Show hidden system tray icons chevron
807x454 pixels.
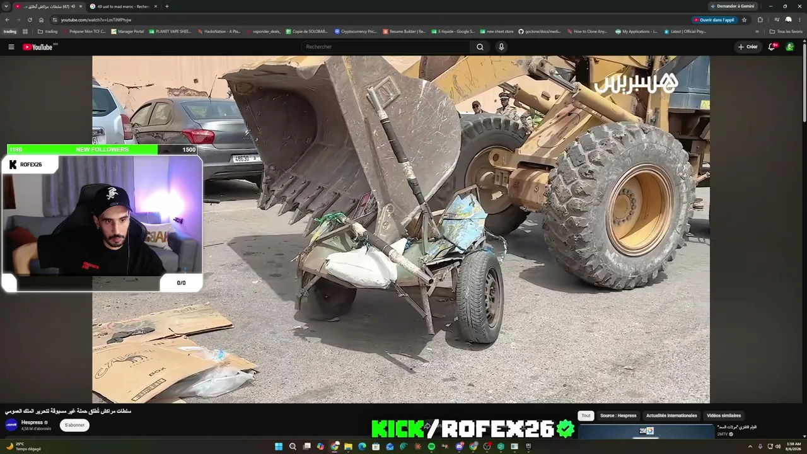tap(750, 446)
